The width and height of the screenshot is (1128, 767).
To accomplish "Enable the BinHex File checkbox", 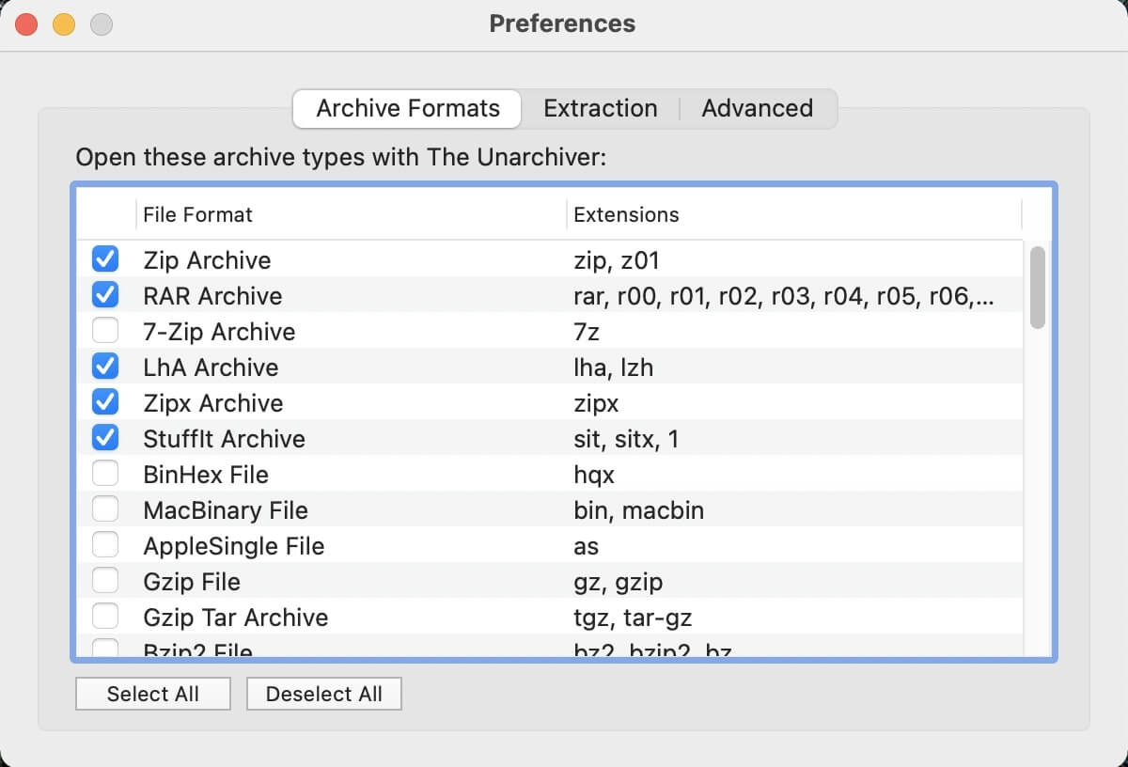I will [x=105, y=474].
